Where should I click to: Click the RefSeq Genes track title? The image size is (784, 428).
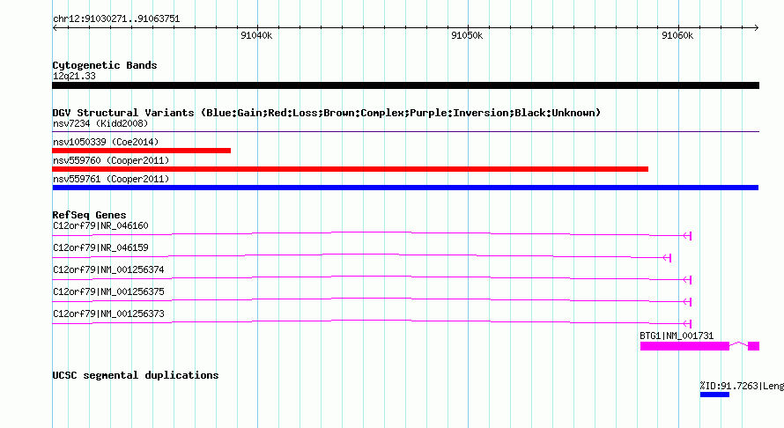pyautogui.click(x=89, y=215)
